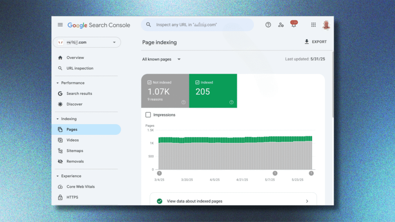This screenshot has height=222, width=395.
Task: Open the All known pages dropdown
Action: coord(162,59)
